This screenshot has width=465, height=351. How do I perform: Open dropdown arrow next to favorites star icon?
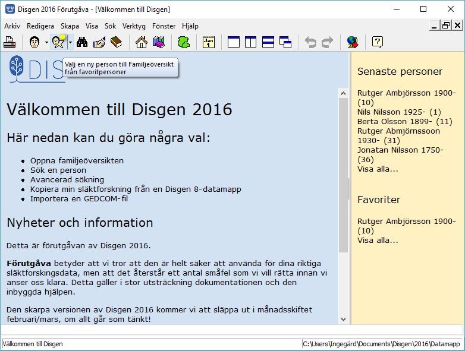click(70, 42)
